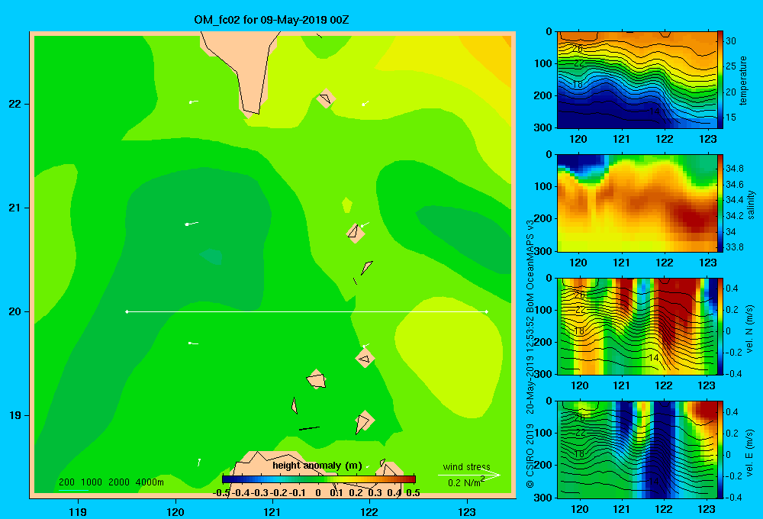Click the salinity color scale bar
Image resolution: width=763 pixels, height=519 pixels.
coord(720,203)
